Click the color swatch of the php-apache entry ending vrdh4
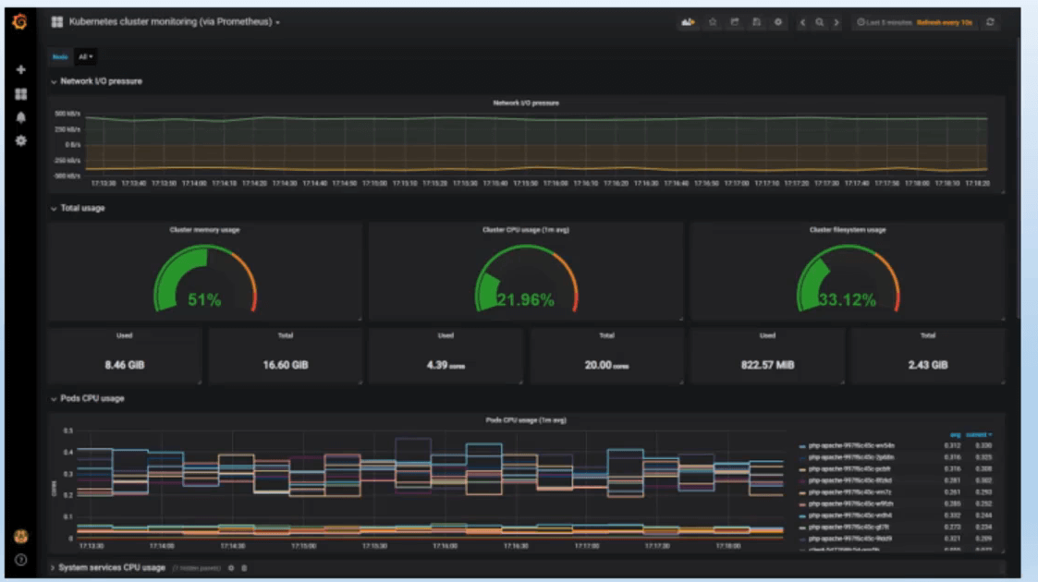 point(802,516)
